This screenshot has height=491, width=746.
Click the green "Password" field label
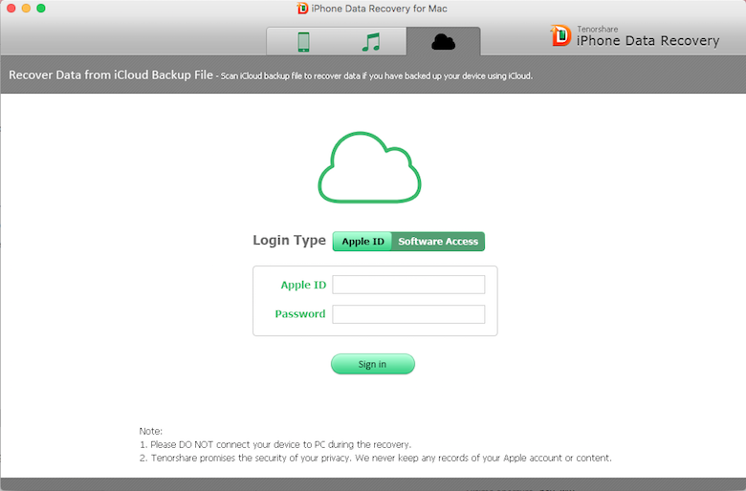[300, 313]
